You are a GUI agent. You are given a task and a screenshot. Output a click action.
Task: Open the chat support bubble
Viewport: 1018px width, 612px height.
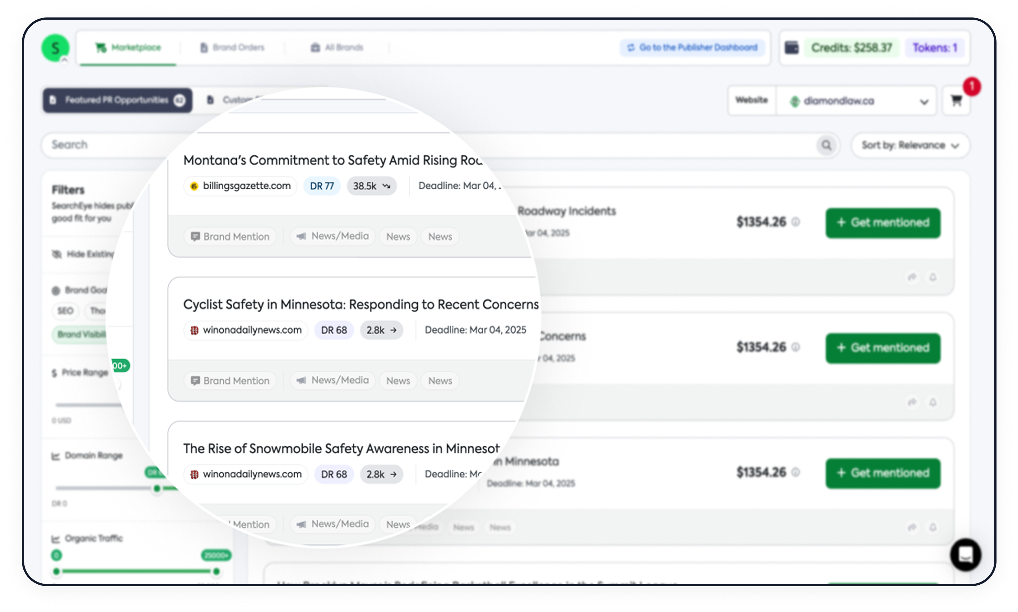pos(965,555)
